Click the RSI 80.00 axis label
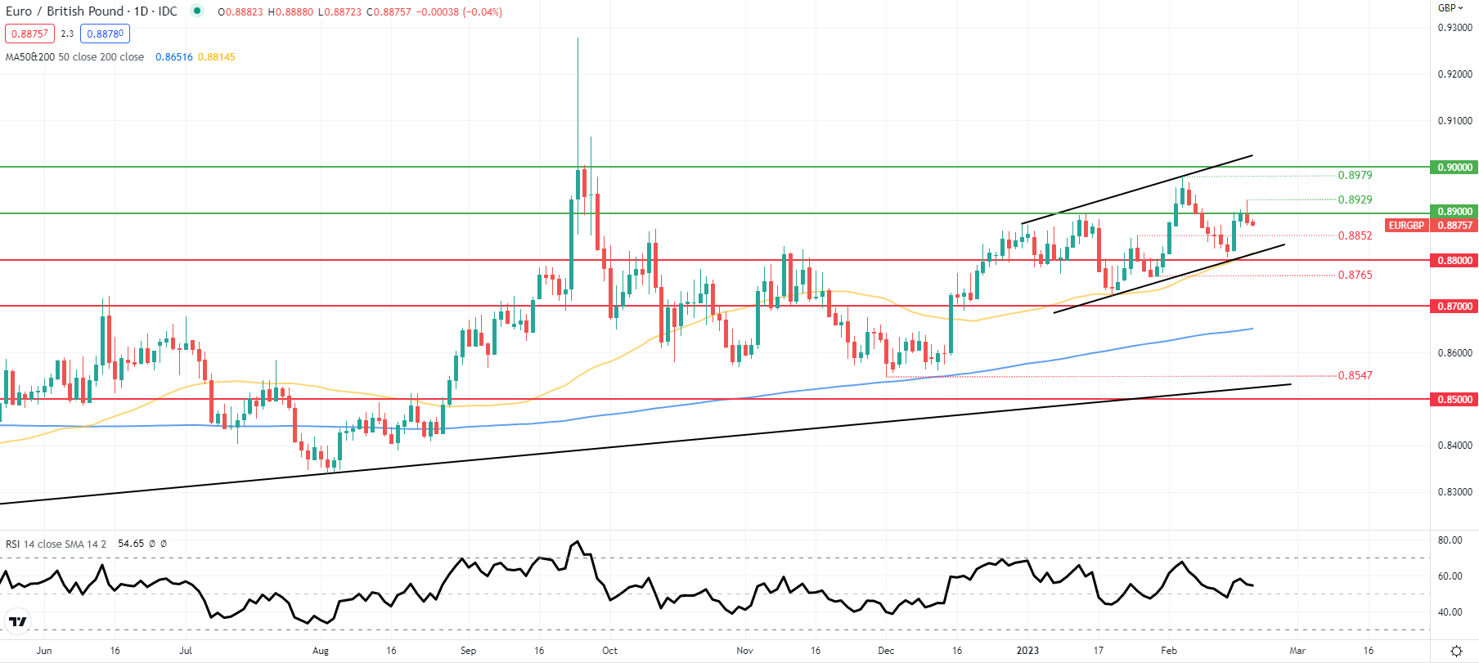Viewport: 1479px width, 663px height. 1450,540
